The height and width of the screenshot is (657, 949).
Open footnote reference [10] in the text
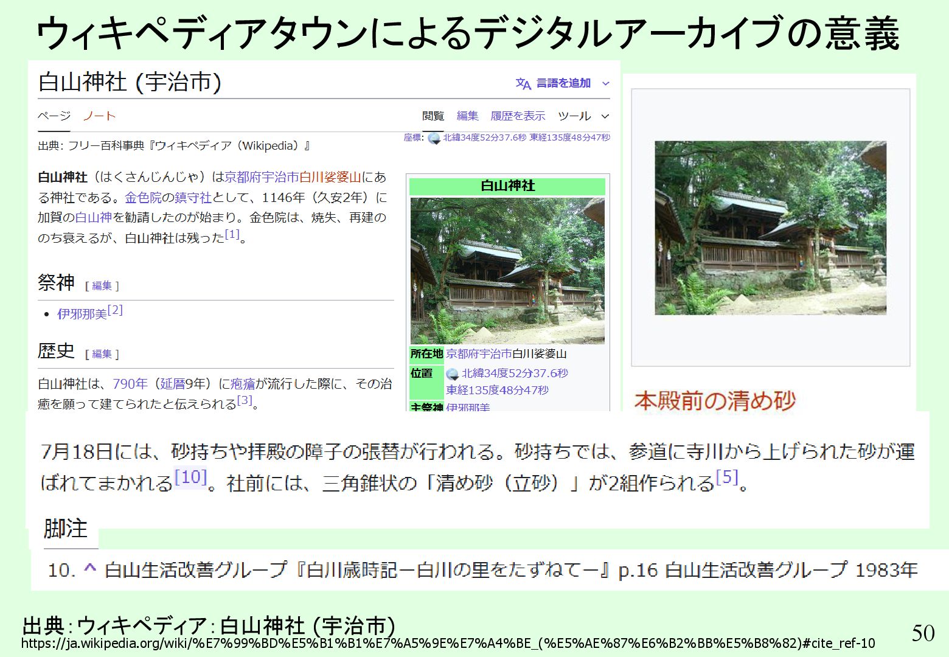(x=191, y=476)
